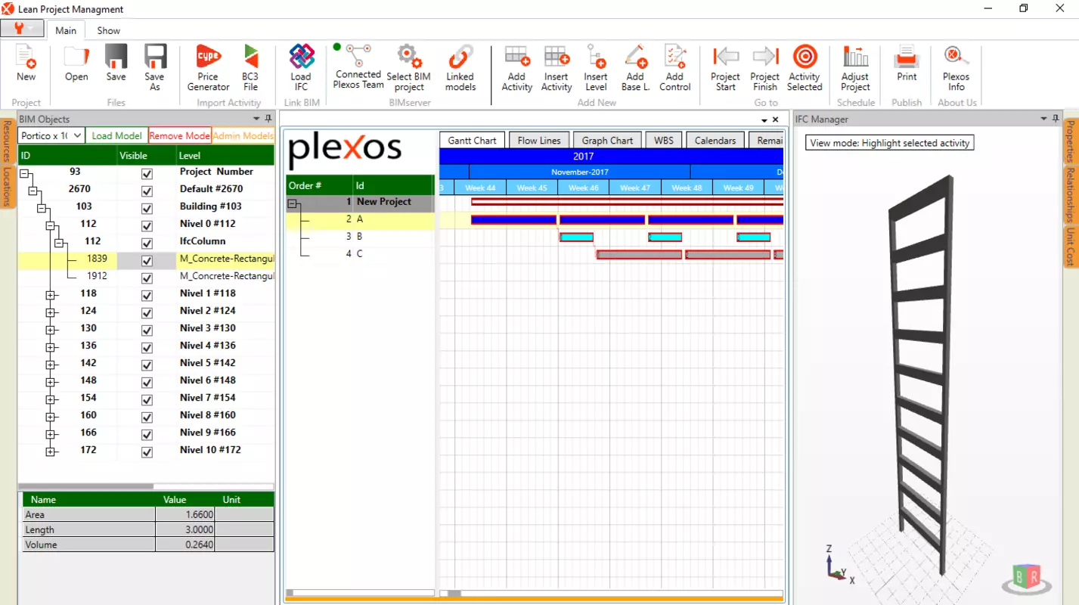Viewport: 1079px width, 605px height.
Task: Go to Project Start
Action: coord(726,68)
